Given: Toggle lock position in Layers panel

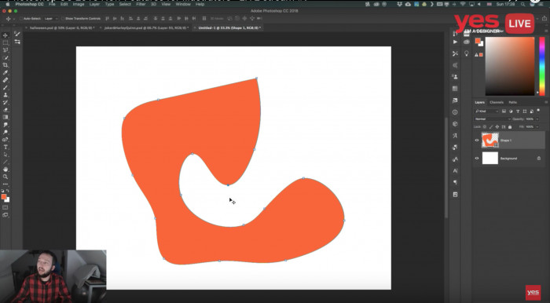Looking at the screenshot, I should [x=497, y=127].
